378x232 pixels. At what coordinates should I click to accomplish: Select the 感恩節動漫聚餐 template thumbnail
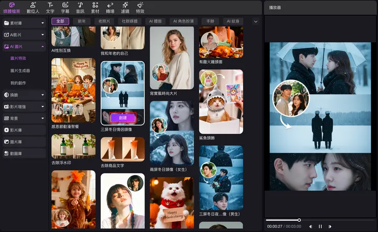pos(74,90)
